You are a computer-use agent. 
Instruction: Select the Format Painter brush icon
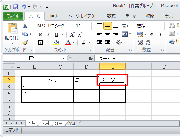pos(25,42)
